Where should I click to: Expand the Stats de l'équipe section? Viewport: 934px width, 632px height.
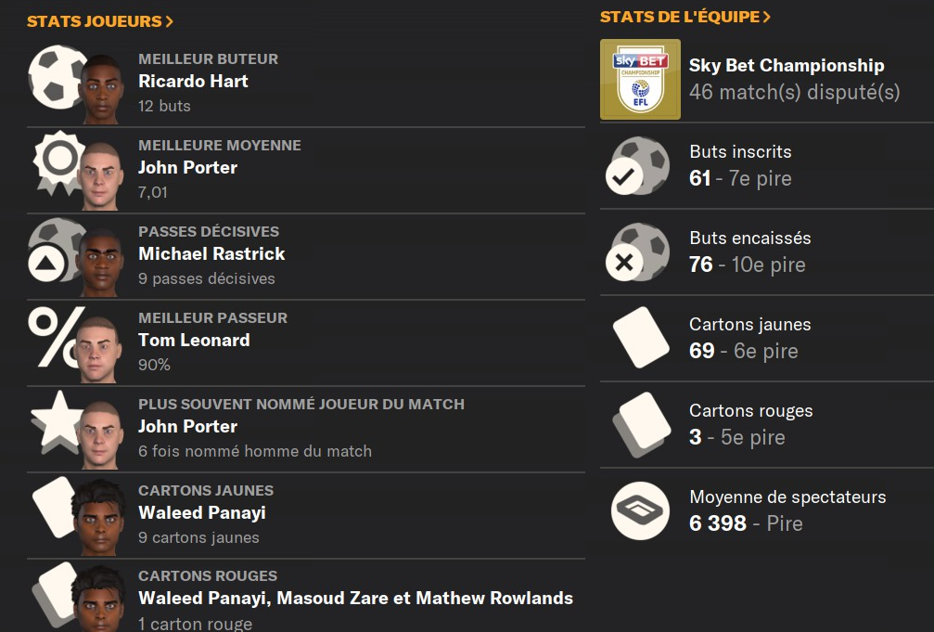coord(685,17)
